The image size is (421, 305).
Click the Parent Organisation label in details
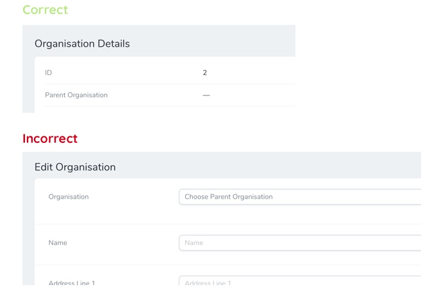[76, 95]
